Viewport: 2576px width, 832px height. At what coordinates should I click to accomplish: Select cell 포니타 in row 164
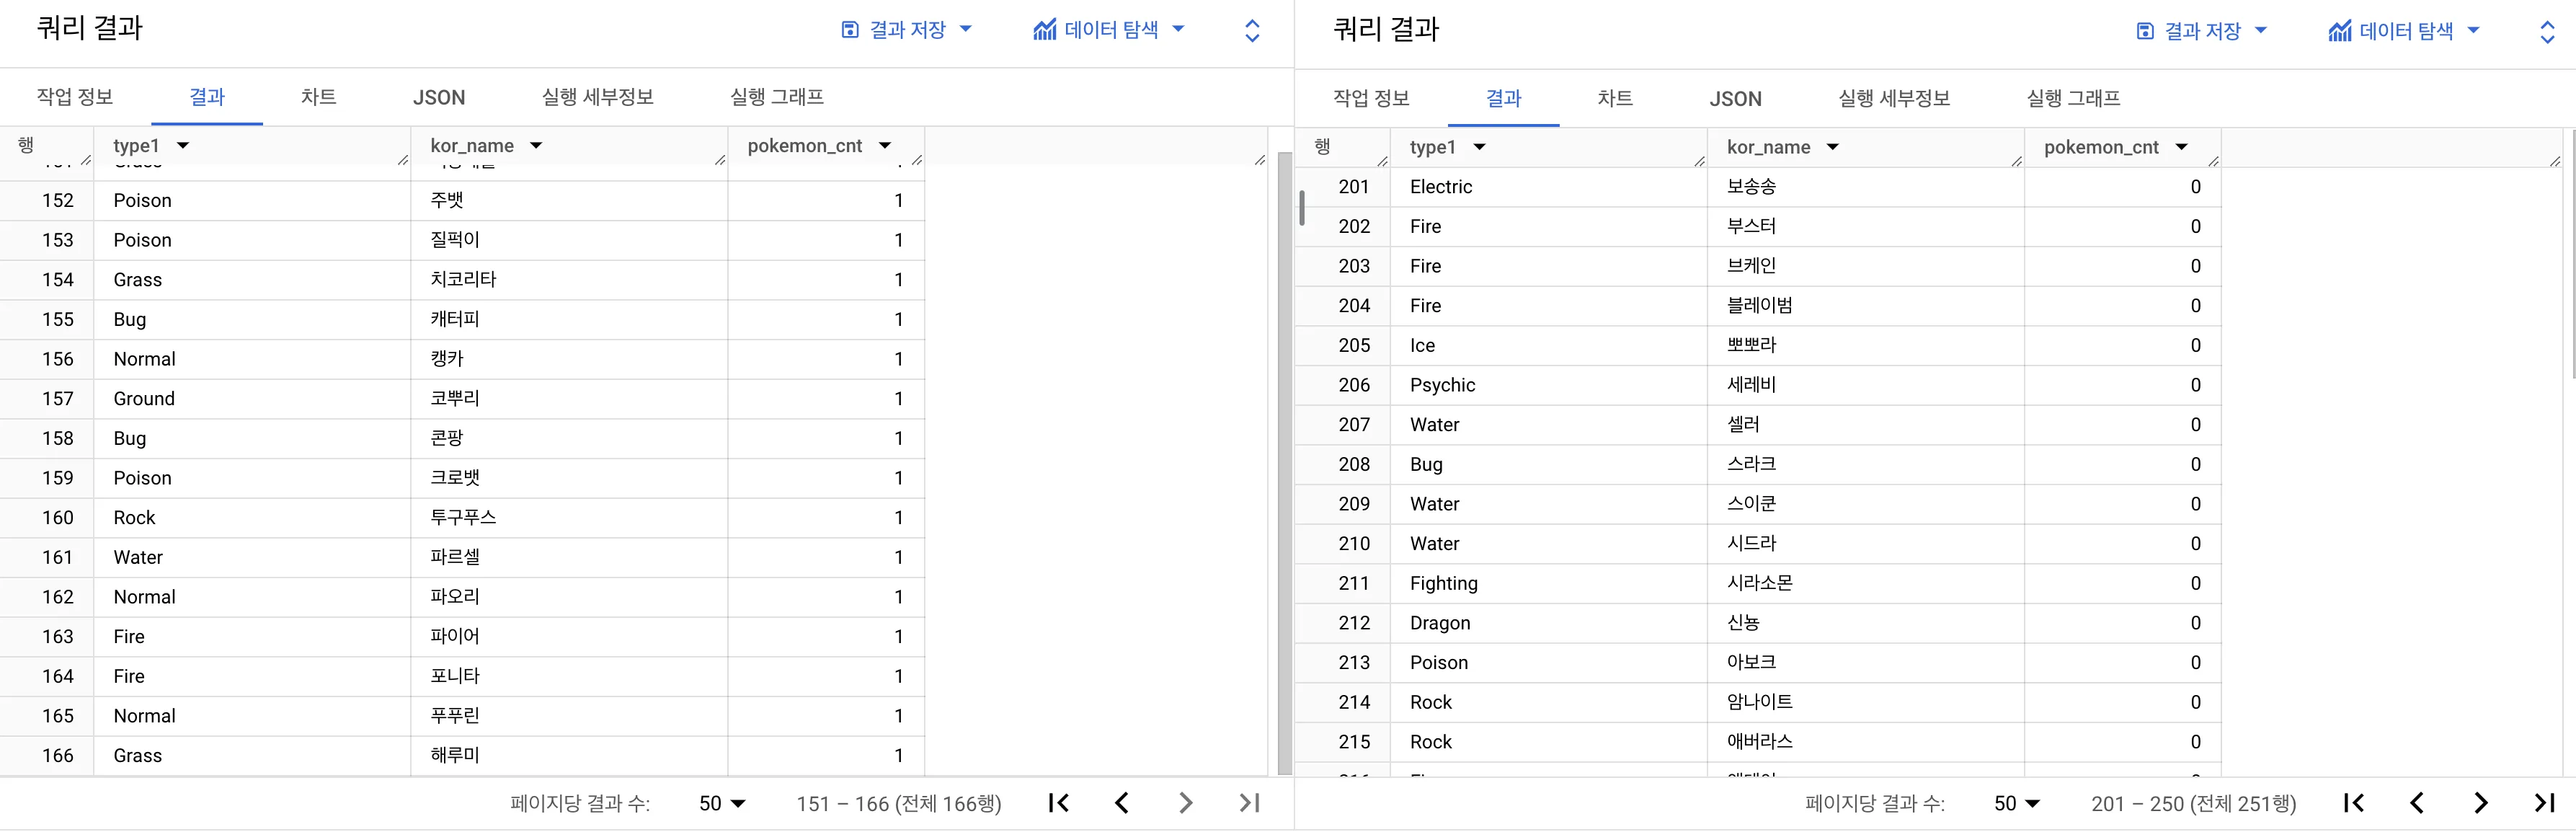(569, 676)
